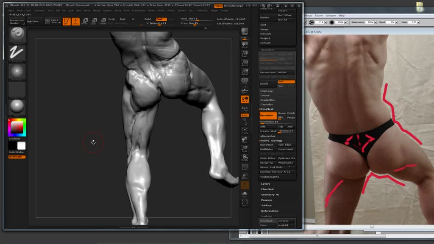Toggle Persp perspective view icon

[245, 81]
